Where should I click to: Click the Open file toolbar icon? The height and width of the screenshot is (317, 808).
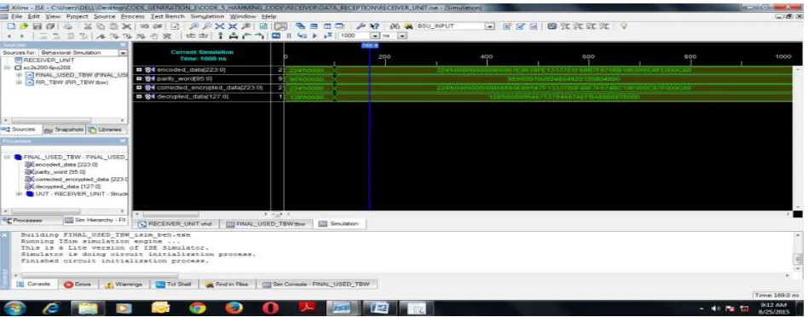(24, 26)
